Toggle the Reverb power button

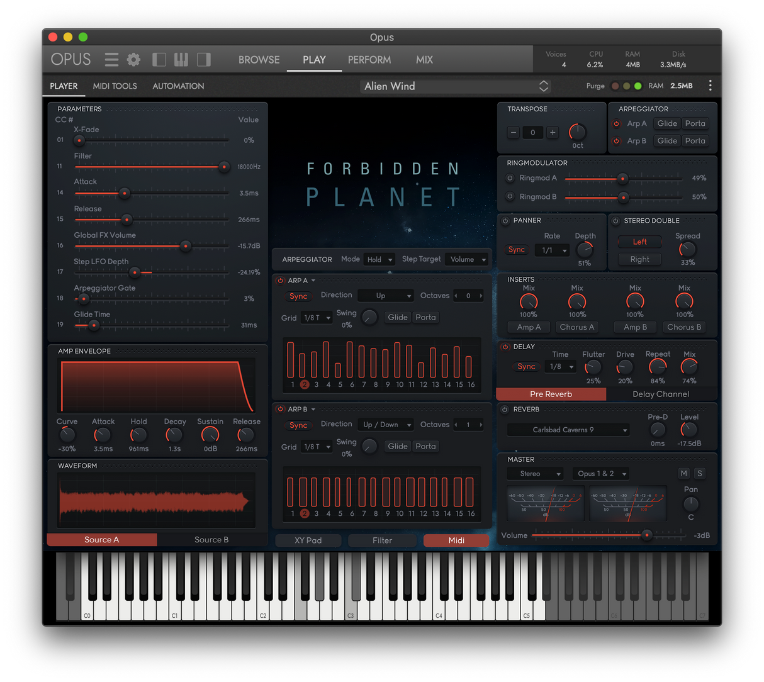click(x=505, y=410)
